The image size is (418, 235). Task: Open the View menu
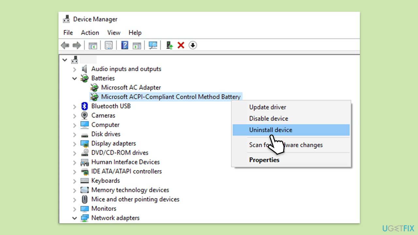pyautogui.click(x=114, y=33)
